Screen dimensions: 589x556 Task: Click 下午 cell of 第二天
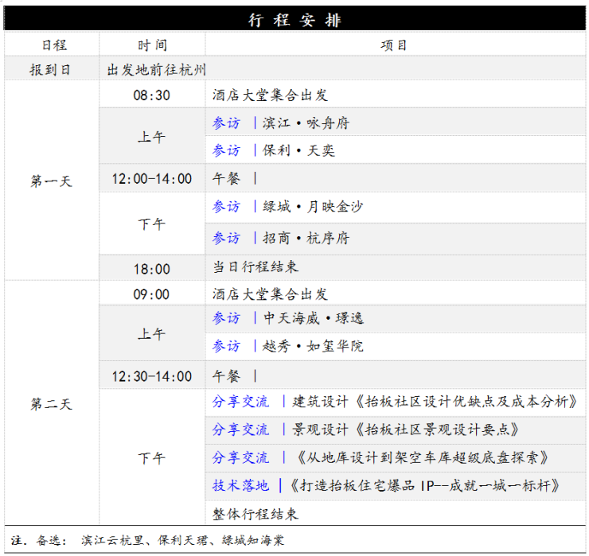coord(152,457)
